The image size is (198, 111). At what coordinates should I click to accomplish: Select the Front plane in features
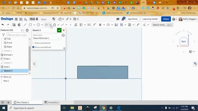[x=10, y=43]
